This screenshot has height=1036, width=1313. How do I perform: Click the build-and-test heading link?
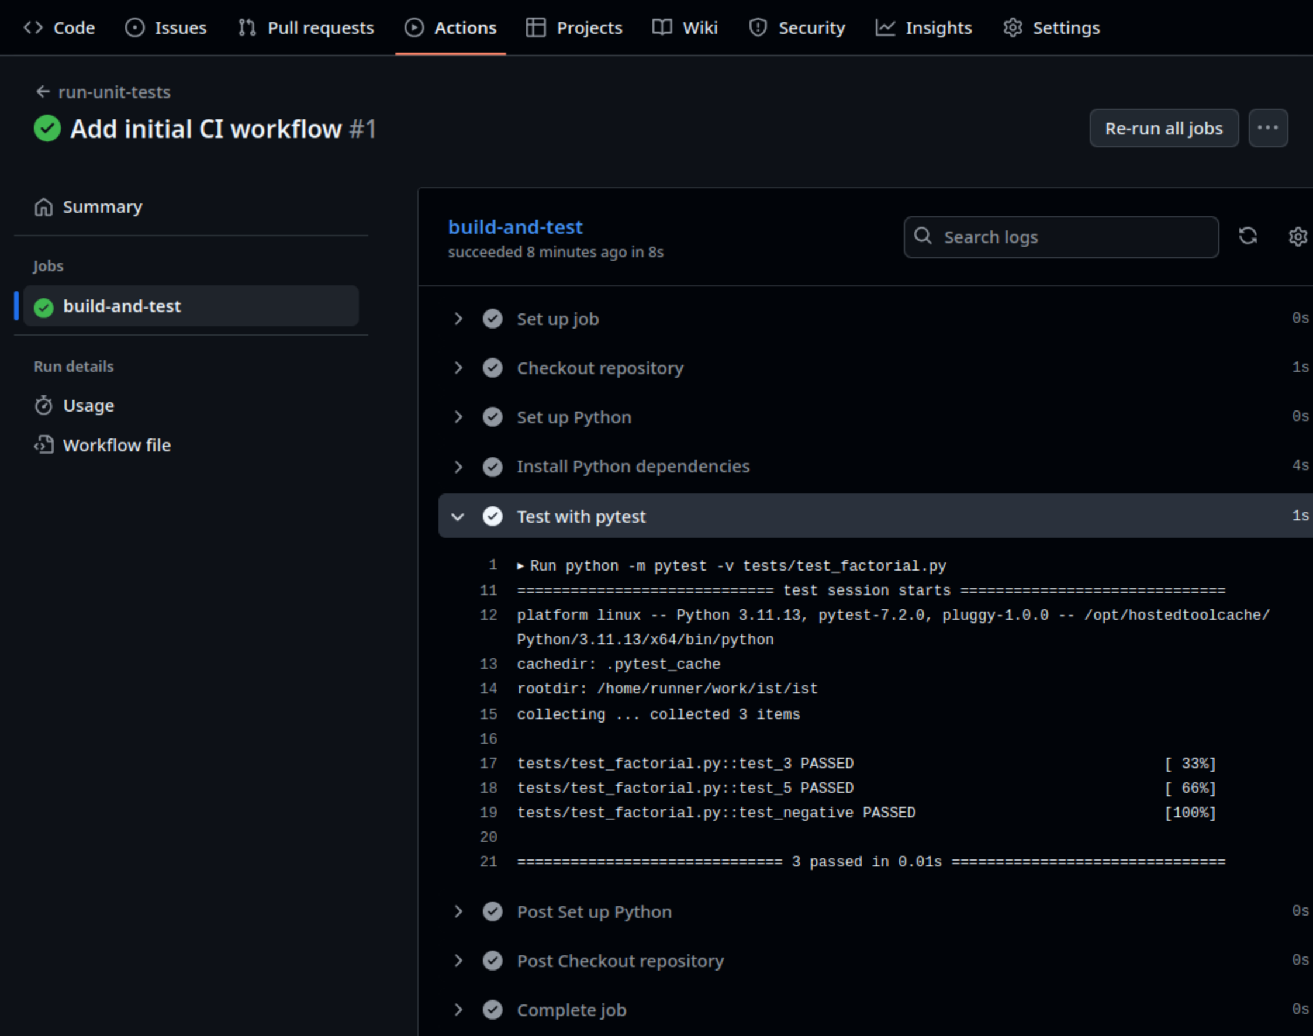pos(515,227)
